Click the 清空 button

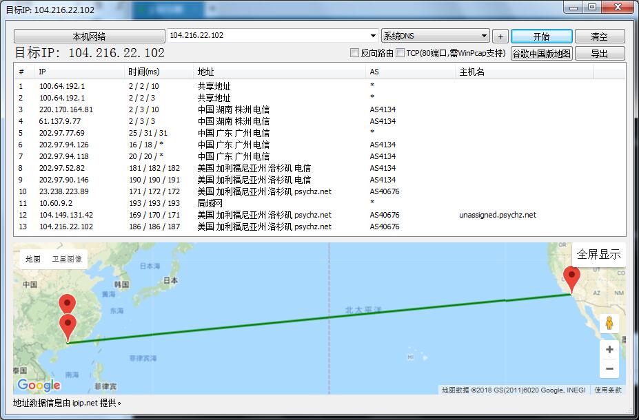tap(599, 36)
